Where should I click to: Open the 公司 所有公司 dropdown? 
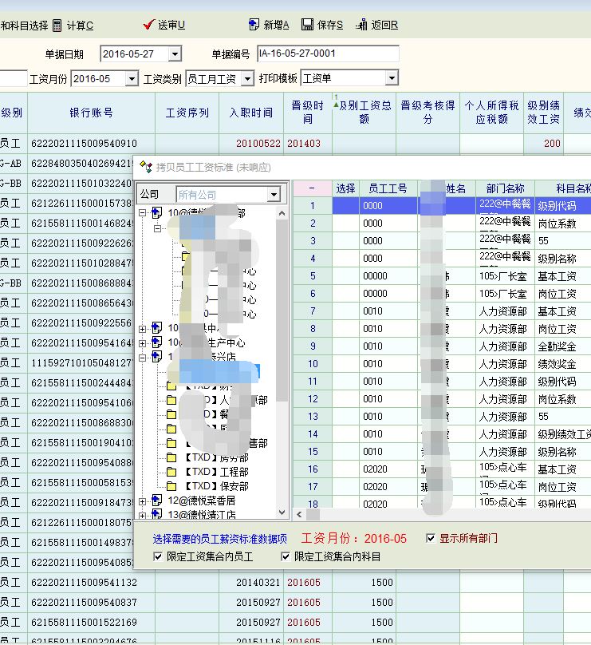click(274, 195)
